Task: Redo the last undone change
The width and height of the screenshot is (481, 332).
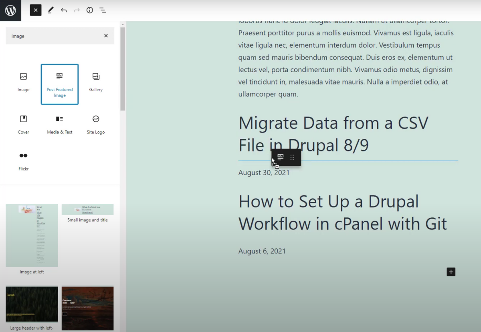Action: click(77, 10)
